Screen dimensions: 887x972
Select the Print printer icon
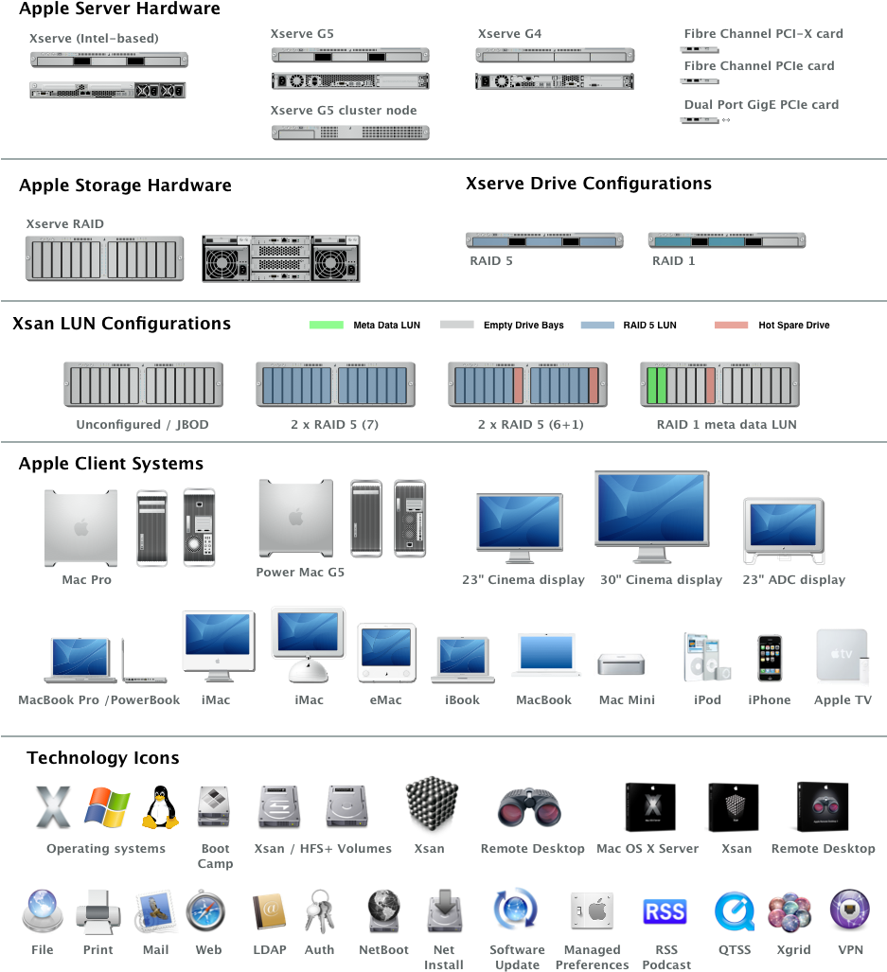(x=97, y=911)
